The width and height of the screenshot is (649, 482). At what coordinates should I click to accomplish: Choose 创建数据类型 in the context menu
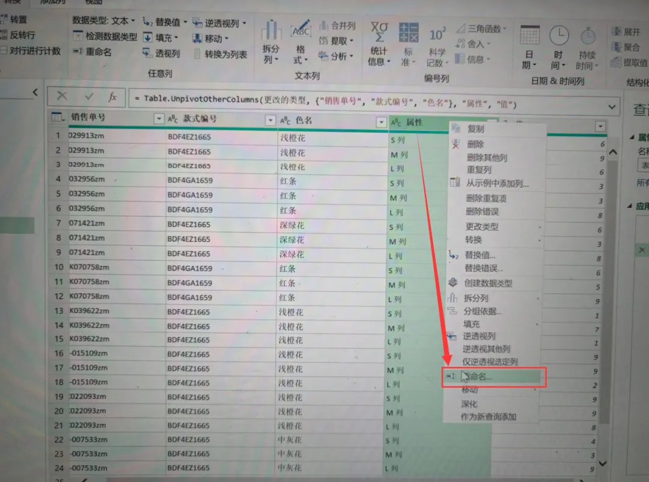coord(489,283)
